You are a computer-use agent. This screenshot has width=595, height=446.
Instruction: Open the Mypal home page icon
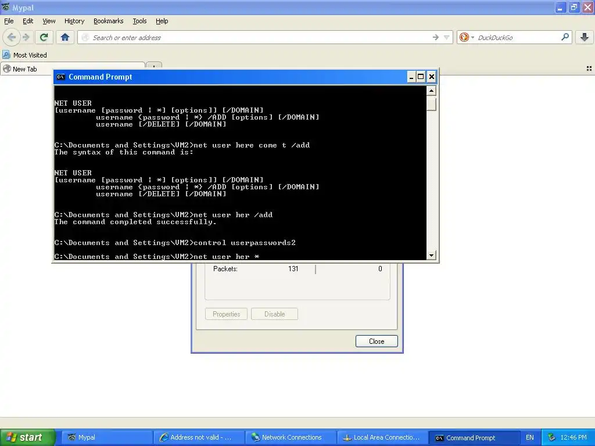coord(65,37)
